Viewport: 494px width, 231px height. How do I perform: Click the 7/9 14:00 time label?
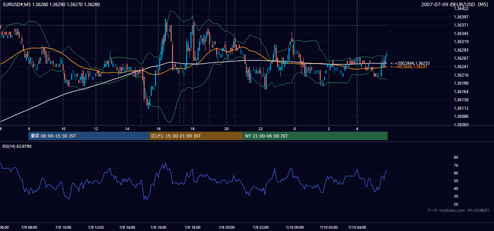[x=128, y=228]
